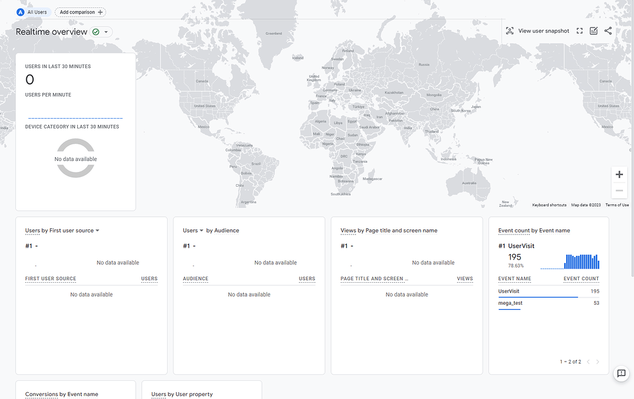Open the dropdown next to Realtime overview
Image resolution: width=634 pixels, height=399 pixels.
point(106,31)
